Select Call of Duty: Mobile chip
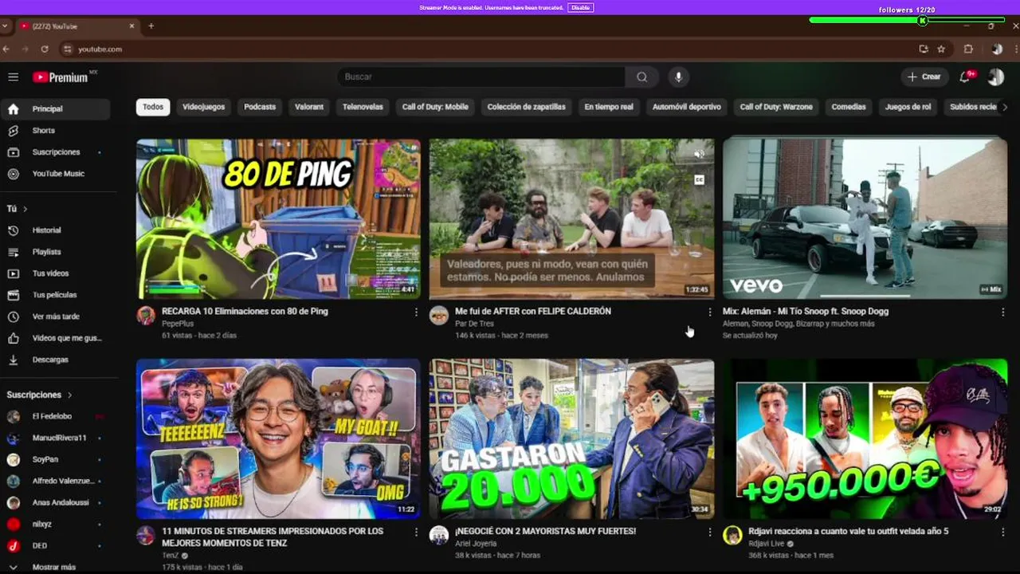 tap(435, 107)
